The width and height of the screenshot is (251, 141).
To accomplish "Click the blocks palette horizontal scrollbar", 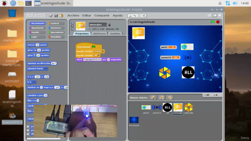I will tap(44, 139).
